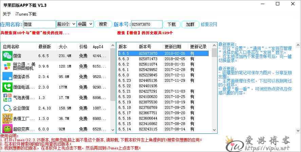The width and height of the screenshot is (301, 152).
Task: Sort by 价格 column header
Action: [84, 47]
